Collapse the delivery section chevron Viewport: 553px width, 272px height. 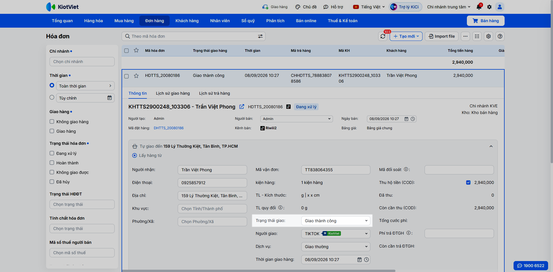pyautogui.click(x=491, y=146)
